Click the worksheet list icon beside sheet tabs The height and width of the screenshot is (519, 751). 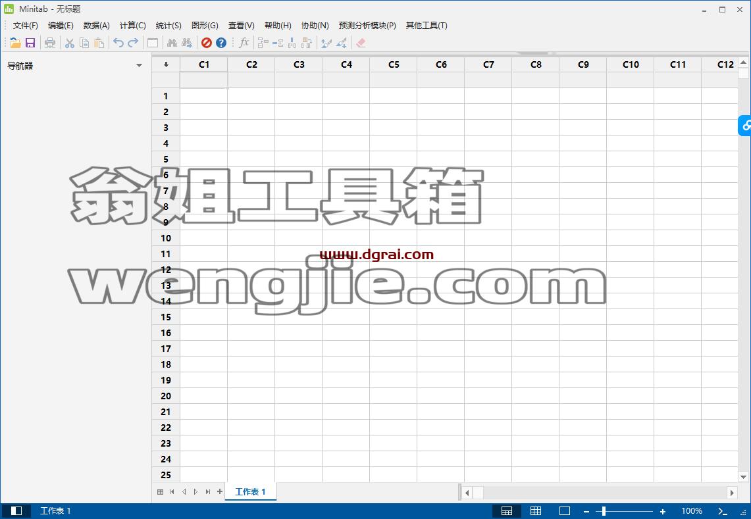pyautogui.click(x=161, y=492)
